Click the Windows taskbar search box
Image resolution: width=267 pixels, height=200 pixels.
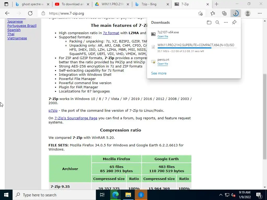click(x=54, y=195)
